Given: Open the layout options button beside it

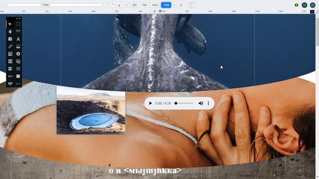Looking at the screenshot, I should (x=119, y=5).
